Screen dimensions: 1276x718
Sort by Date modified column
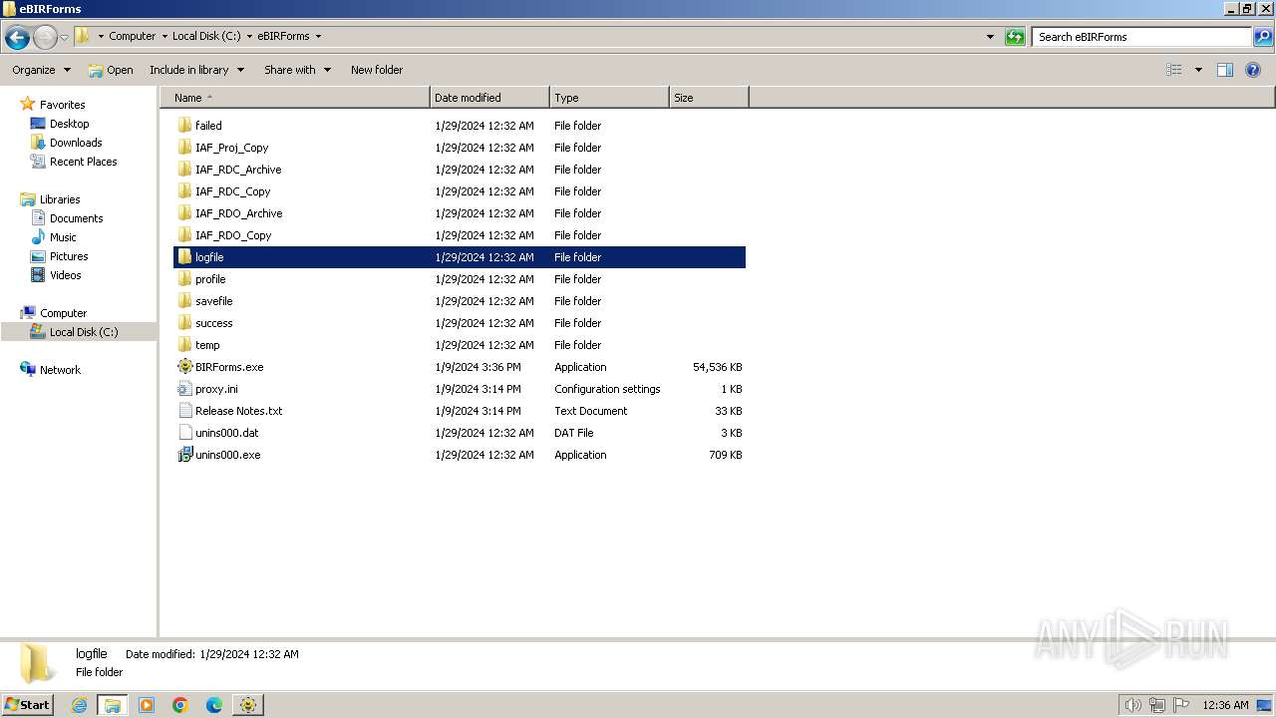[x=489, y=98]
